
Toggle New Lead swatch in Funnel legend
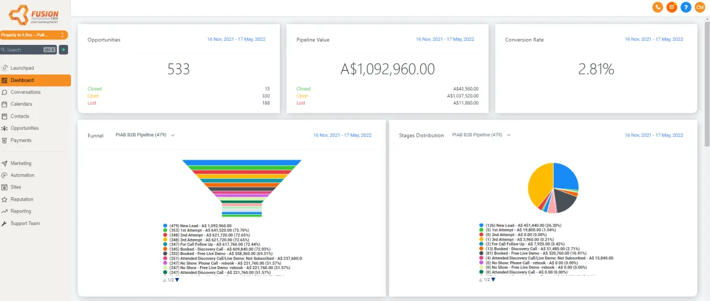(165, 225)
